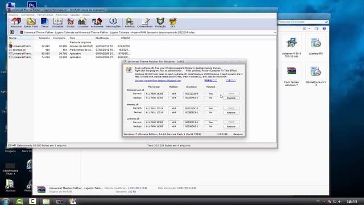The image size is (364, 205).
Task: Click the green Camtasia taskbar icon
Action: (19, 202)
